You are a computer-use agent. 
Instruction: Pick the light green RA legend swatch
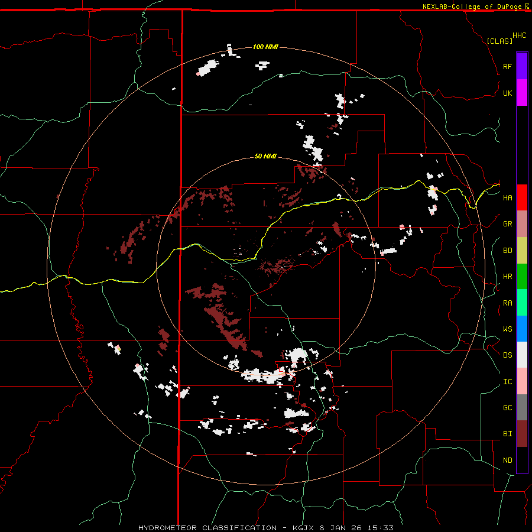522,303
